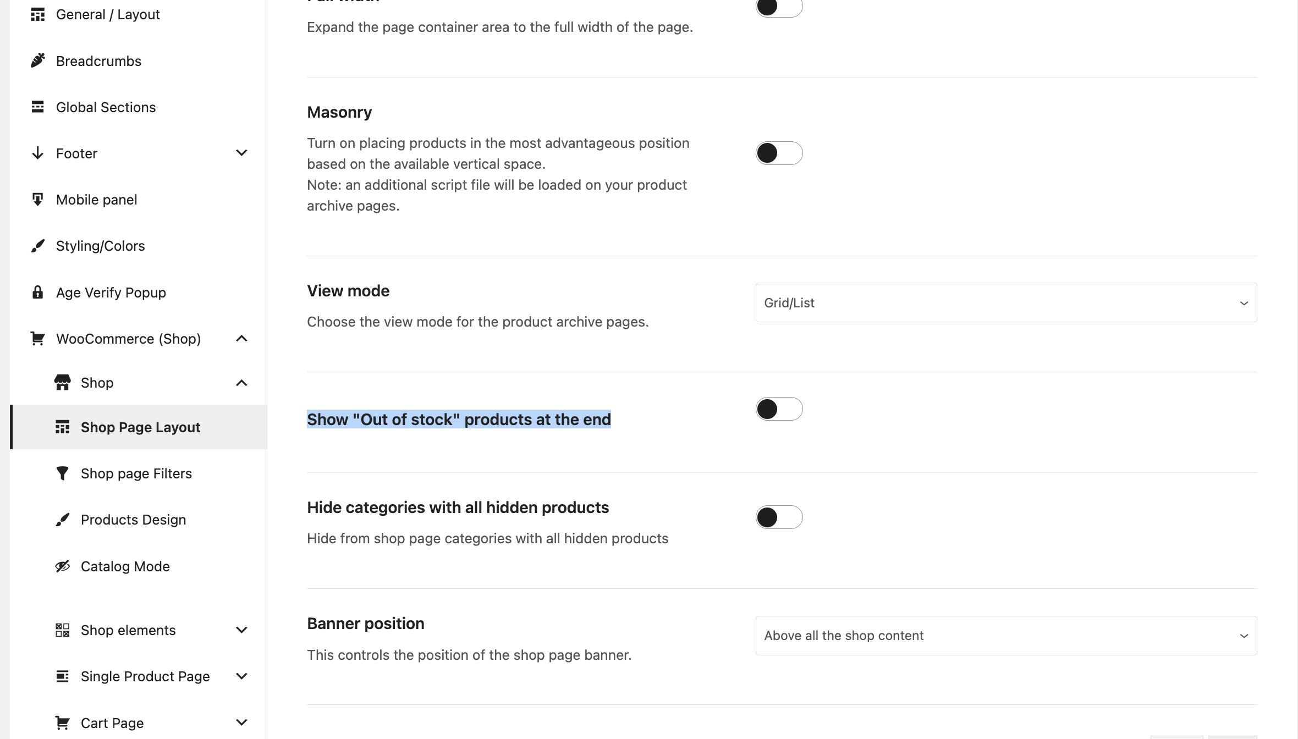Screen dimensions: 1298x739
Task: Collapse the Shop submenu chevron
Action: pos(241,383)
